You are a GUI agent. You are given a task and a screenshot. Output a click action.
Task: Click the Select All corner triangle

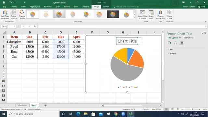pyautogui.click(x=4, y=32)
